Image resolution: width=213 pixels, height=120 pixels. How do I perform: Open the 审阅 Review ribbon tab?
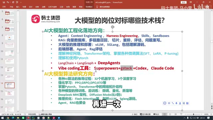[68, 7]
